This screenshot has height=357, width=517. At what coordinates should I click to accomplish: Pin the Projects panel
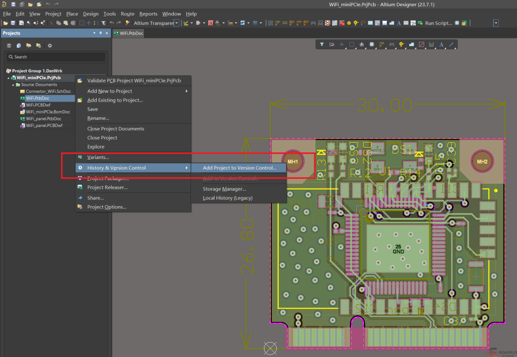click(x=101, y=33)
